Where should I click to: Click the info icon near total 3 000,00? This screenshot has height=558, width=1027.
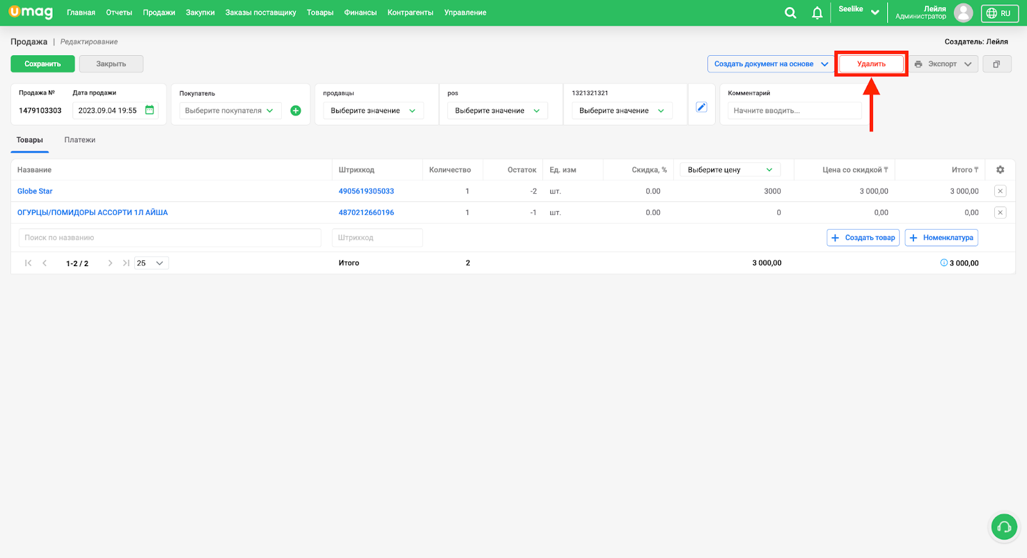coord(944,263)
